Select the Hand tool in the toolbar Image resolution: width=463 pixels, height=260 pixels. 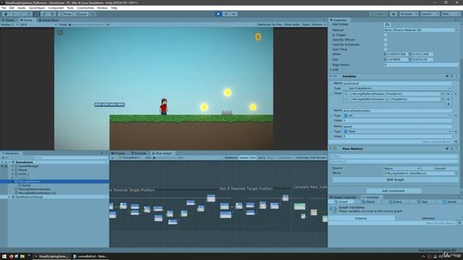click(6, 14)
